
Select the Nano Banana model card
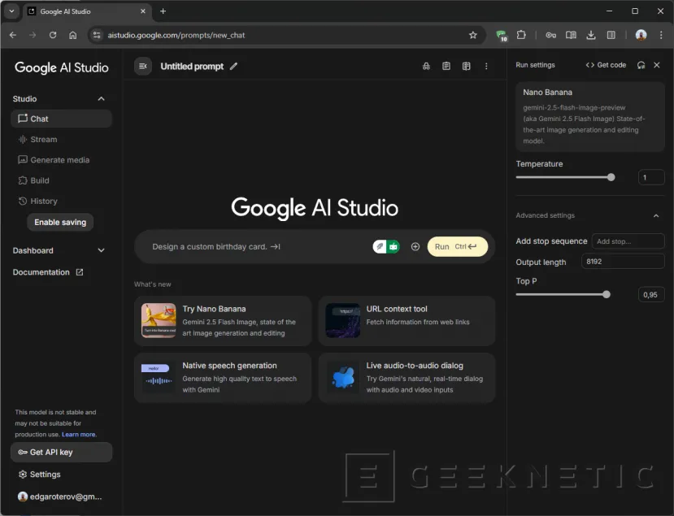pyautogui.click(x=589, y=117)
